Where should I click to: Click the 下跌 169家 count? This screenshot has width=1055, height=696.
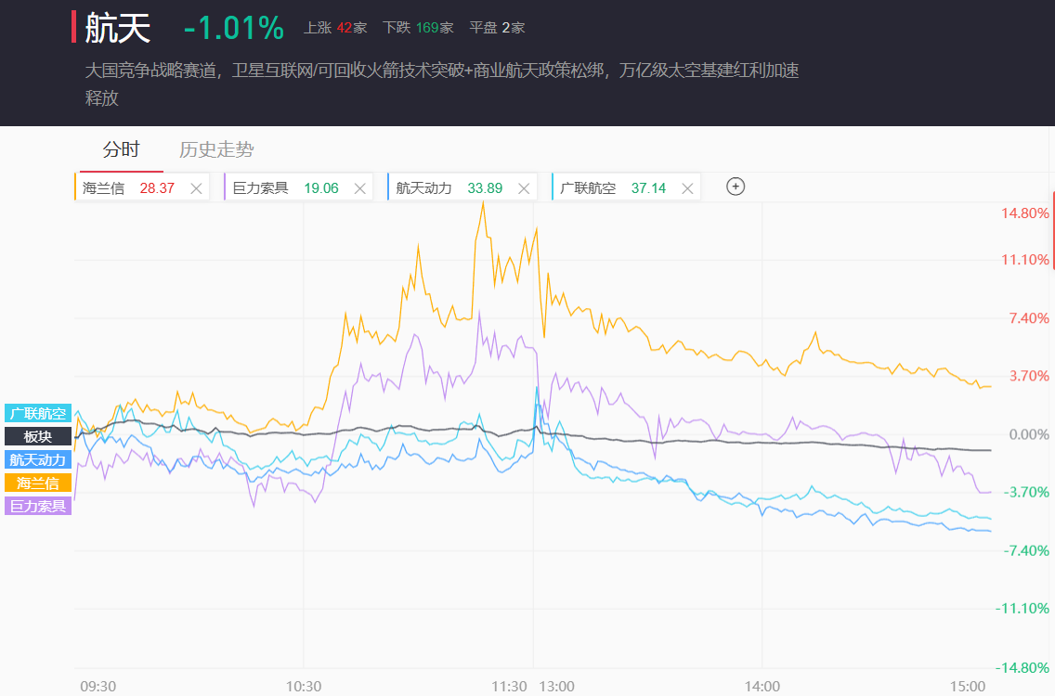click(x=418, y=28)
